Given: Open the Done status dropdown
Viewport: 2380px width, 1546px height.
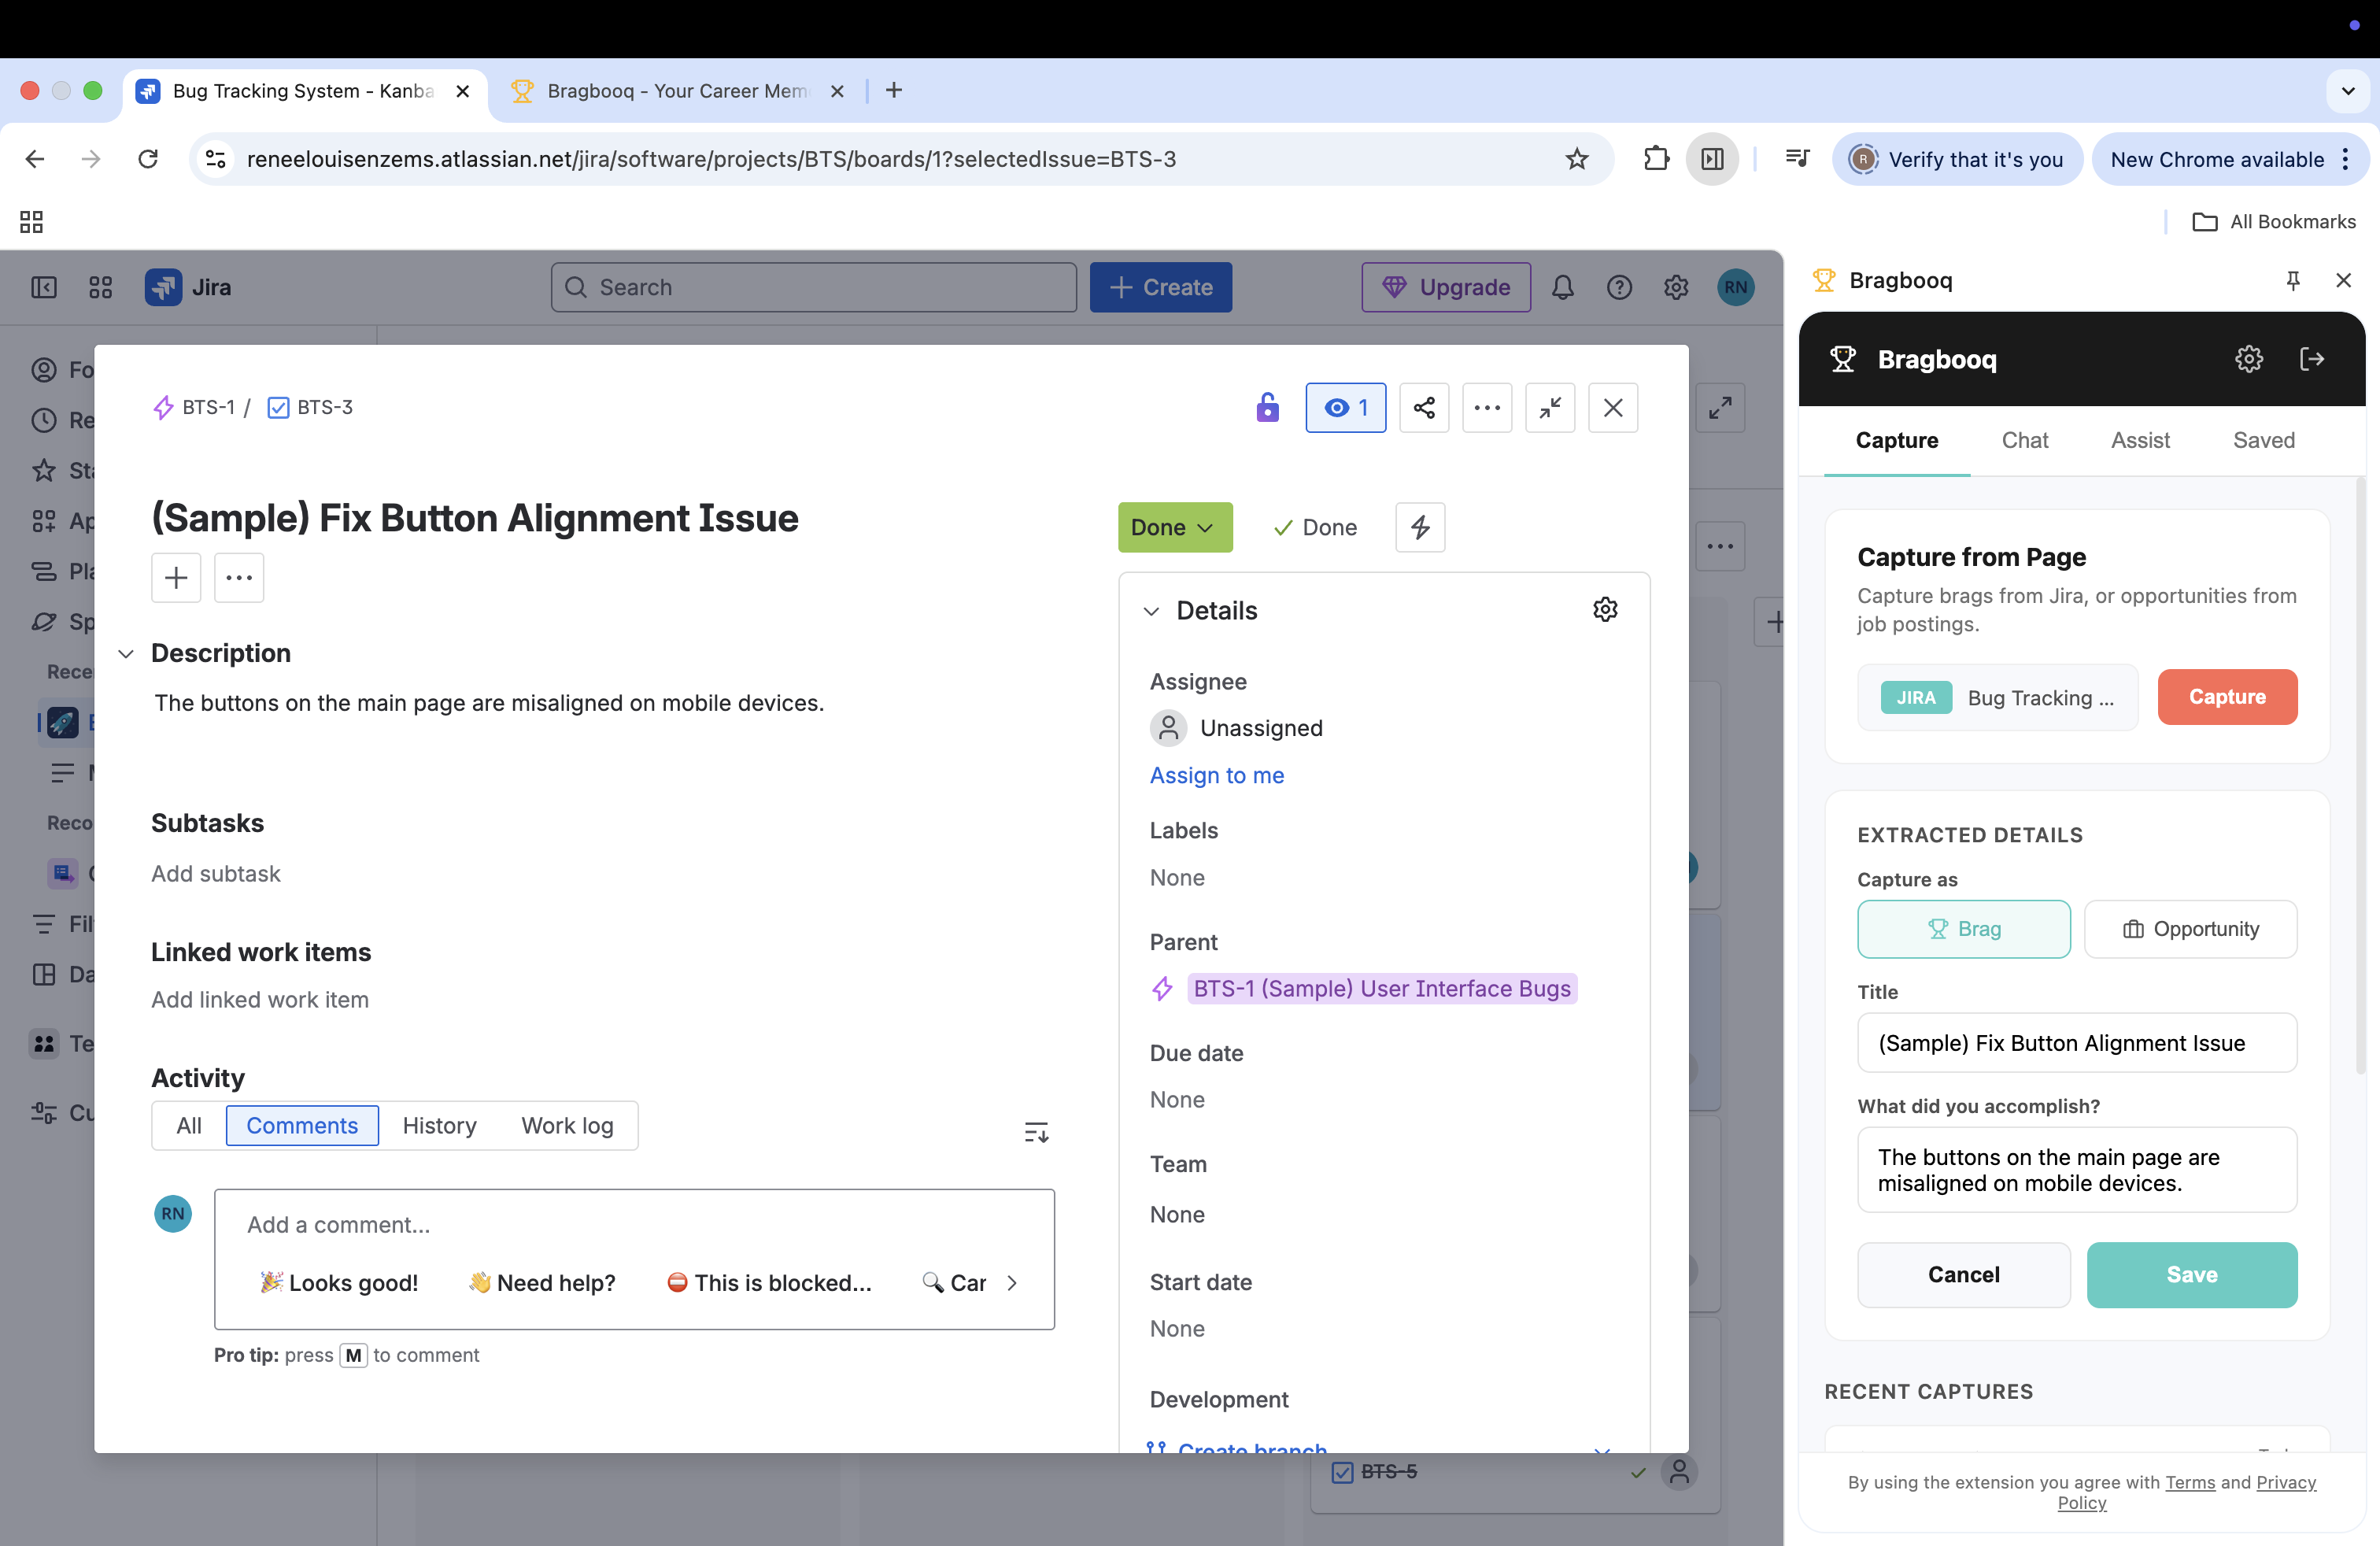Looking at the screenshot, I should point(1174,527).
